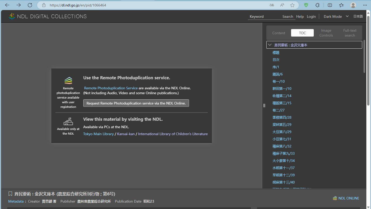Open TOC entry 小豆第七/31
The width and height of the screenshot is (371, 209).
pyautogui.click(x=282, y=139)
